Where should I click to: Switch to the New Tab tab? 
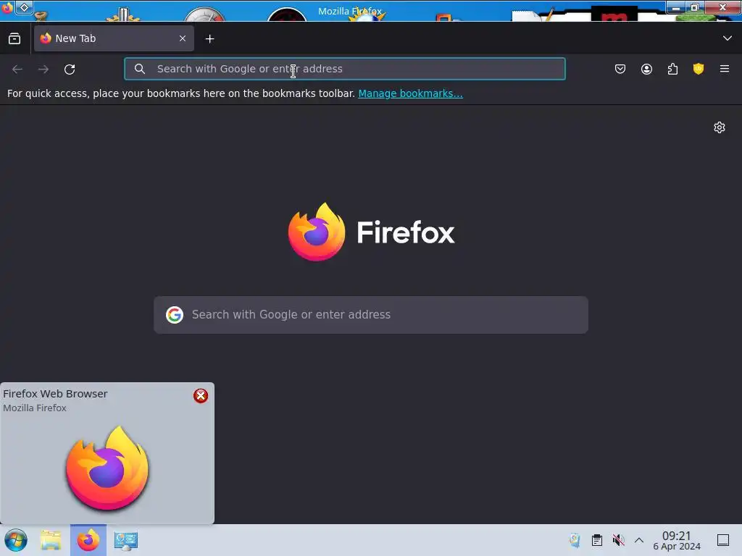(x=114, y=39)
